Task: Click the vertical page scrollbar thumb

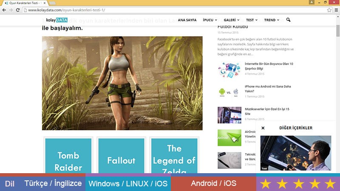Action: tap(338, 31)
